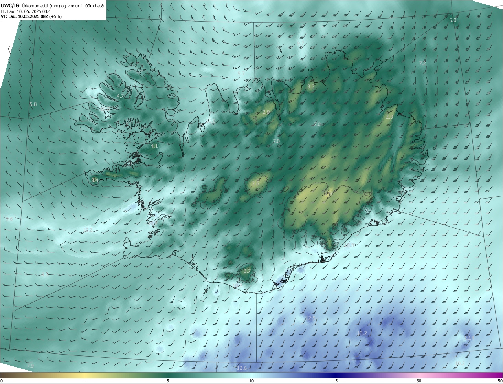
Task: Click the 3.3 value label on the map
Action: (x=311, y=86)
